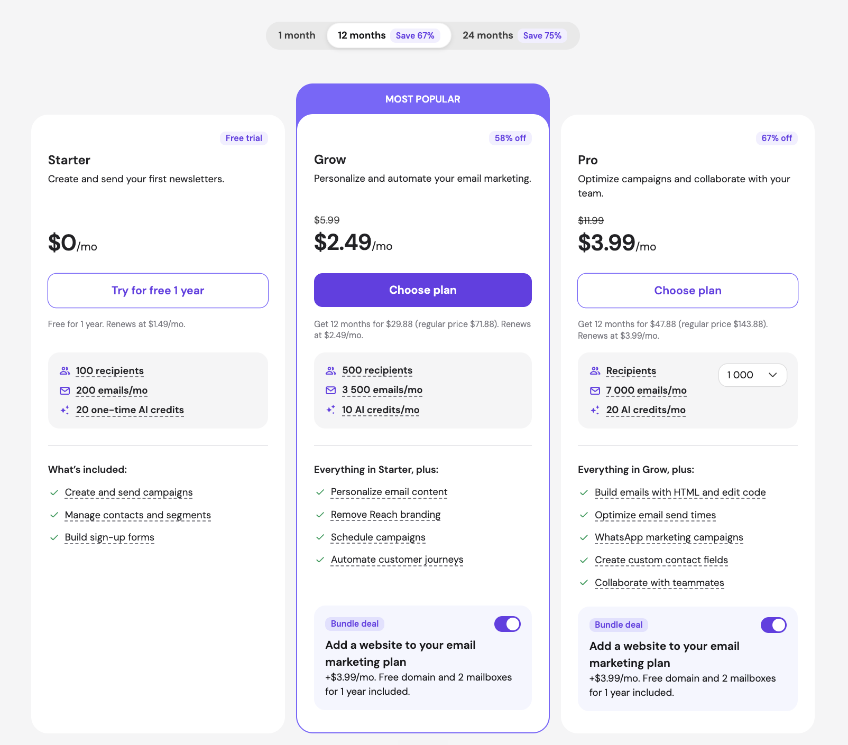
Task: Click checkmark next to Build sign-up forms
Action: coord(54,537)
